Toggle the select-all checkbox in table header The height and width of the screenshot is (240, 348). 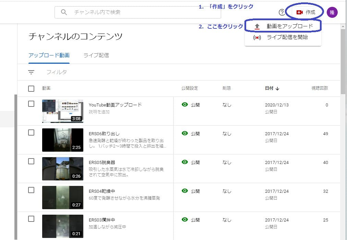[31, 88]
